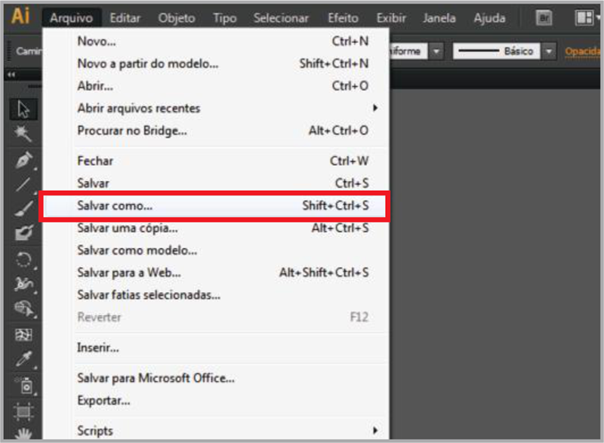
Task: Open the uniforme stroke profile dropdown arrow
Action: click(x=436, y=51)
